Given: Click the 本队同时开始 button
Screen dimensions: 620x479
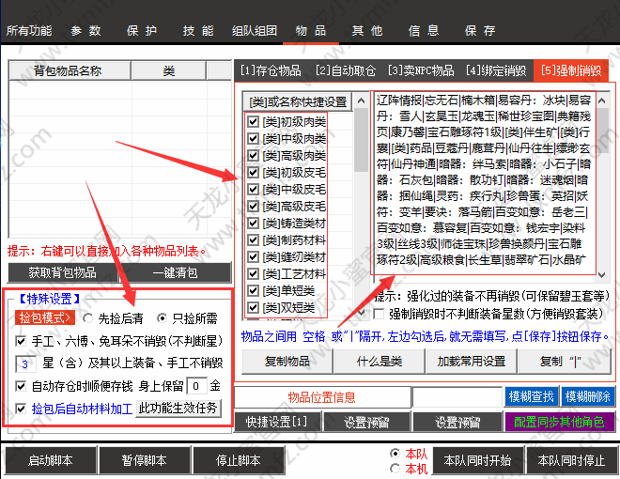Looking at the screenshot, I should tap(477, 460).
